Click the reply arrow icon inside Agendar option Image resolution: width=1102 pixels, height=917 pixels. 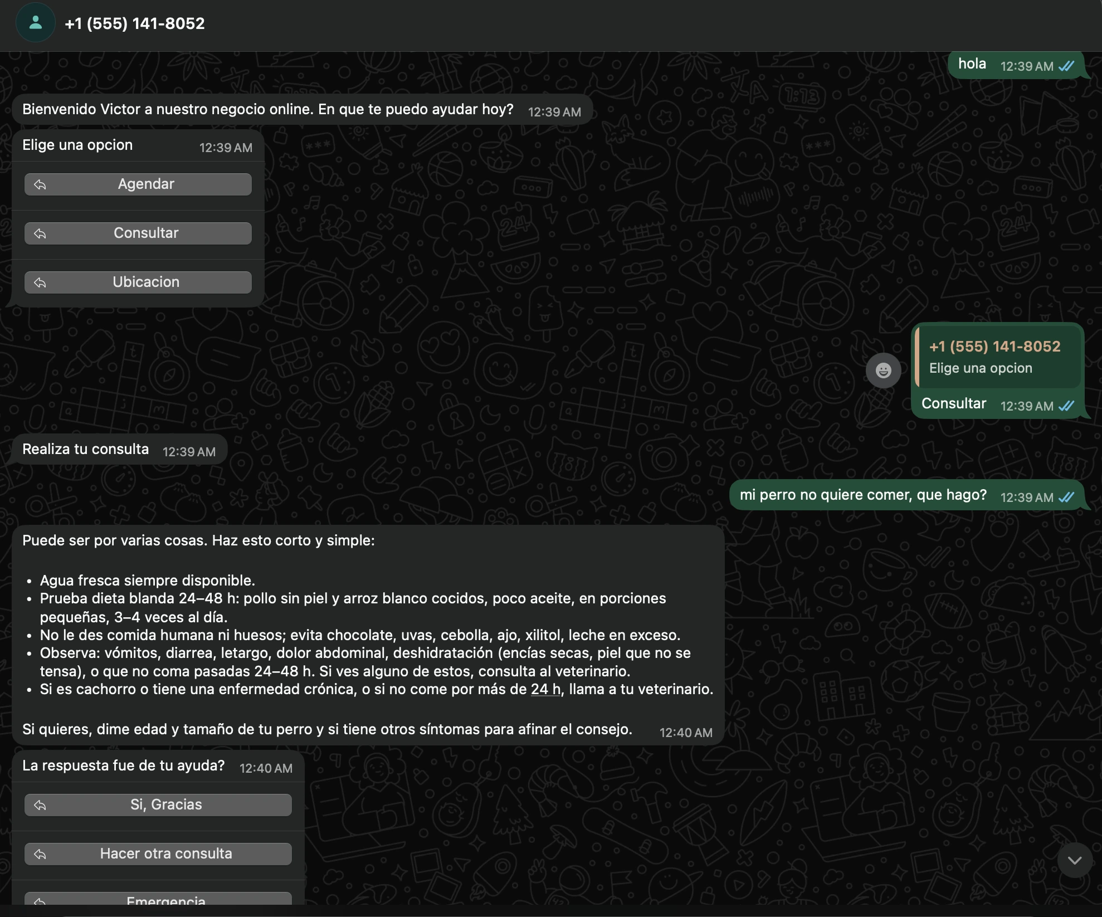(x=40, y=184)
